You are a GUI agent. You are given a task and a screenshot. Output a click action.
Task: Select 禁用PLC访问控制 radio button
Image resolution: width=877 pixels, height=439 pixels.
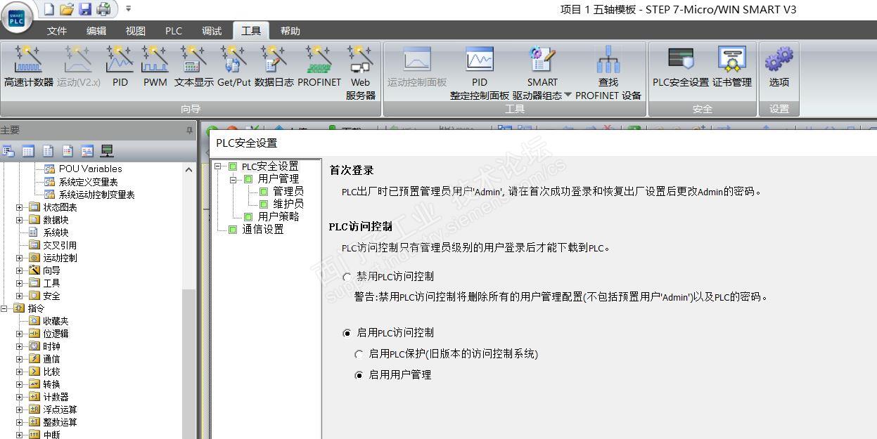pos(347,277)
